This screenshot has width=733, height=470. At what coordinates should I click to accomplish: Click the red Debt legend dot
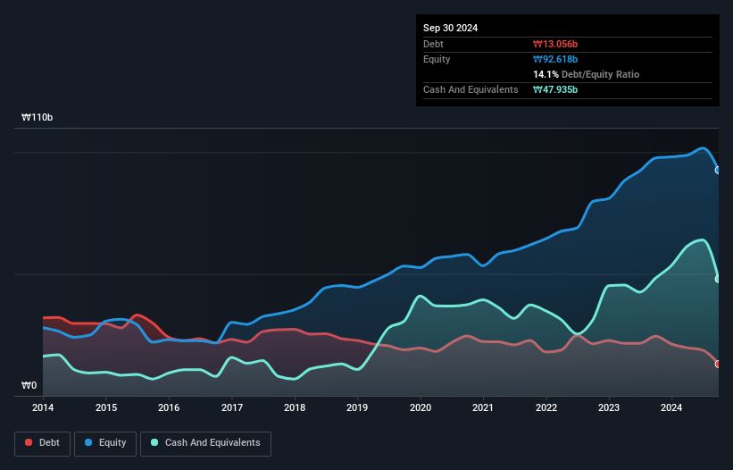tap(29, 442)
